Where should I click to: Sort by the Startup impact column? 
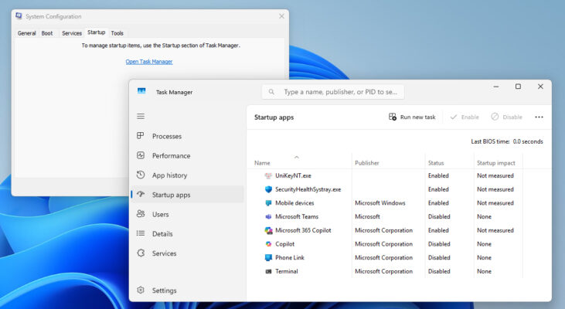point(495,163)
